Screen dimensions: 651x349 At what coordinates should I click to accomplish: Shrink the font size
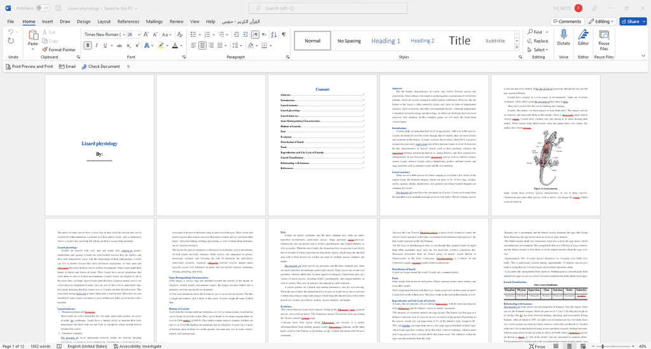[155, 34]
